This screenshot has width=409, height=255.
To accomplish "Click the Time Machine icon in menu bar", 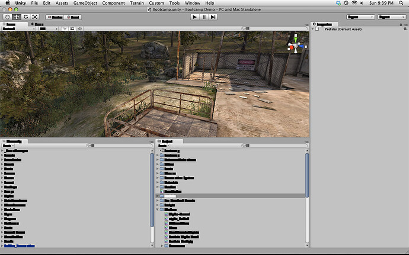I will tap(346, 3).
